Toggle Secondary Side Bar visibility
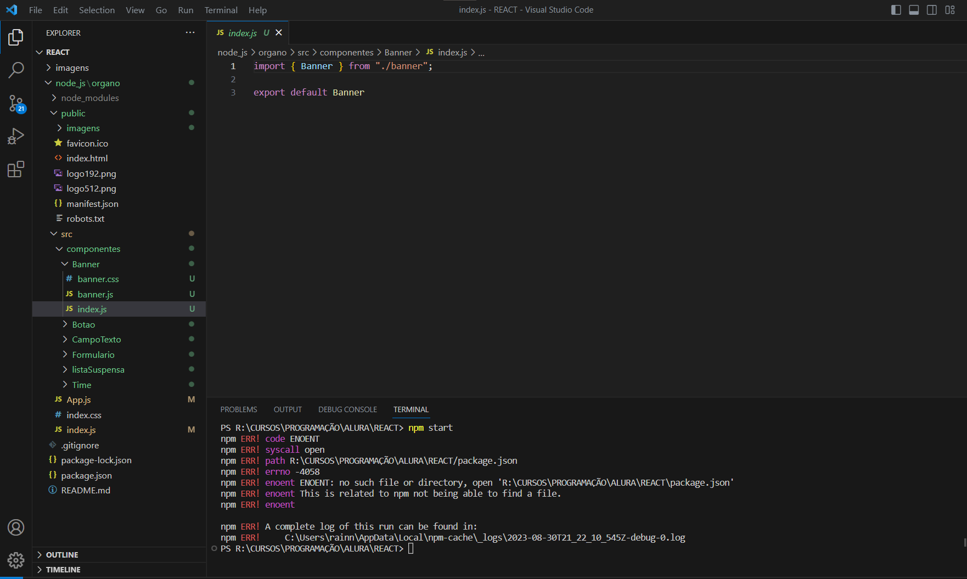Screen dimensions: 967x579 [932, 10]
